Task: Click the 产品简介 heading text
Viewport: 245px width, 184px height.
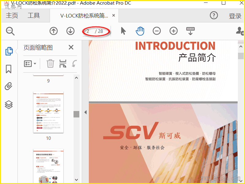Action: point(197,57)
